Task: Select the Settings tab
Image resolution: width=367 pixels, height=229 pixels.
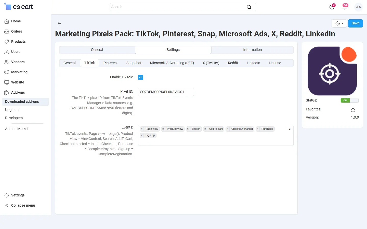Action: (x=173, y=50)
